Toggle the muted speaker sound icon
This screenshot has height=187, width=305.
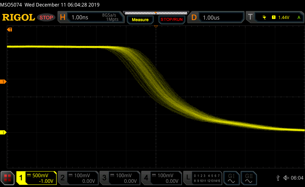click(x=286, y=178)
